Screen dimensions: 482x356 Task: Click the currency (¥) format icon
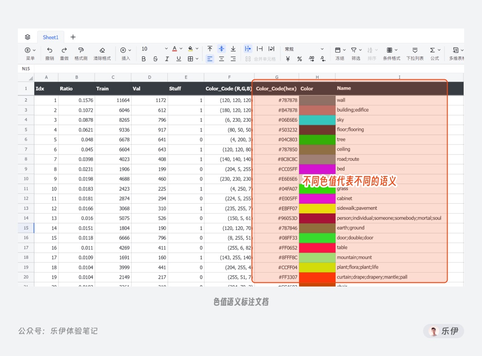(x=288, y=58)
